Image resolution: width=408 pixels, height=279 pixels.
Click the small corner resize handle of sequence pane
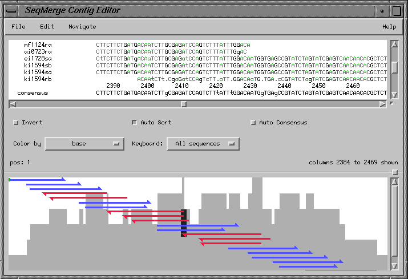coord(391,104)
